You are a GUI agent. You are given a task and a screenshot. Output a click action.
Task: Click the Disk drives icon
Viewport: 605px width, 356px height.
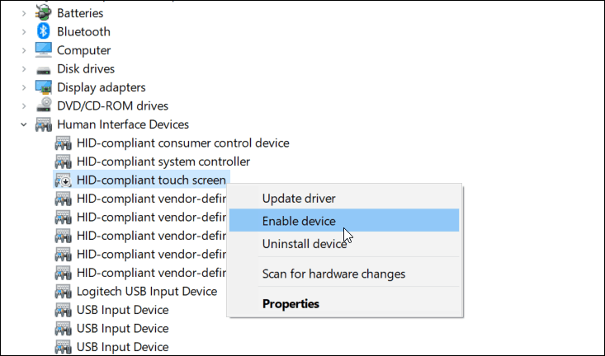(43, 70)
